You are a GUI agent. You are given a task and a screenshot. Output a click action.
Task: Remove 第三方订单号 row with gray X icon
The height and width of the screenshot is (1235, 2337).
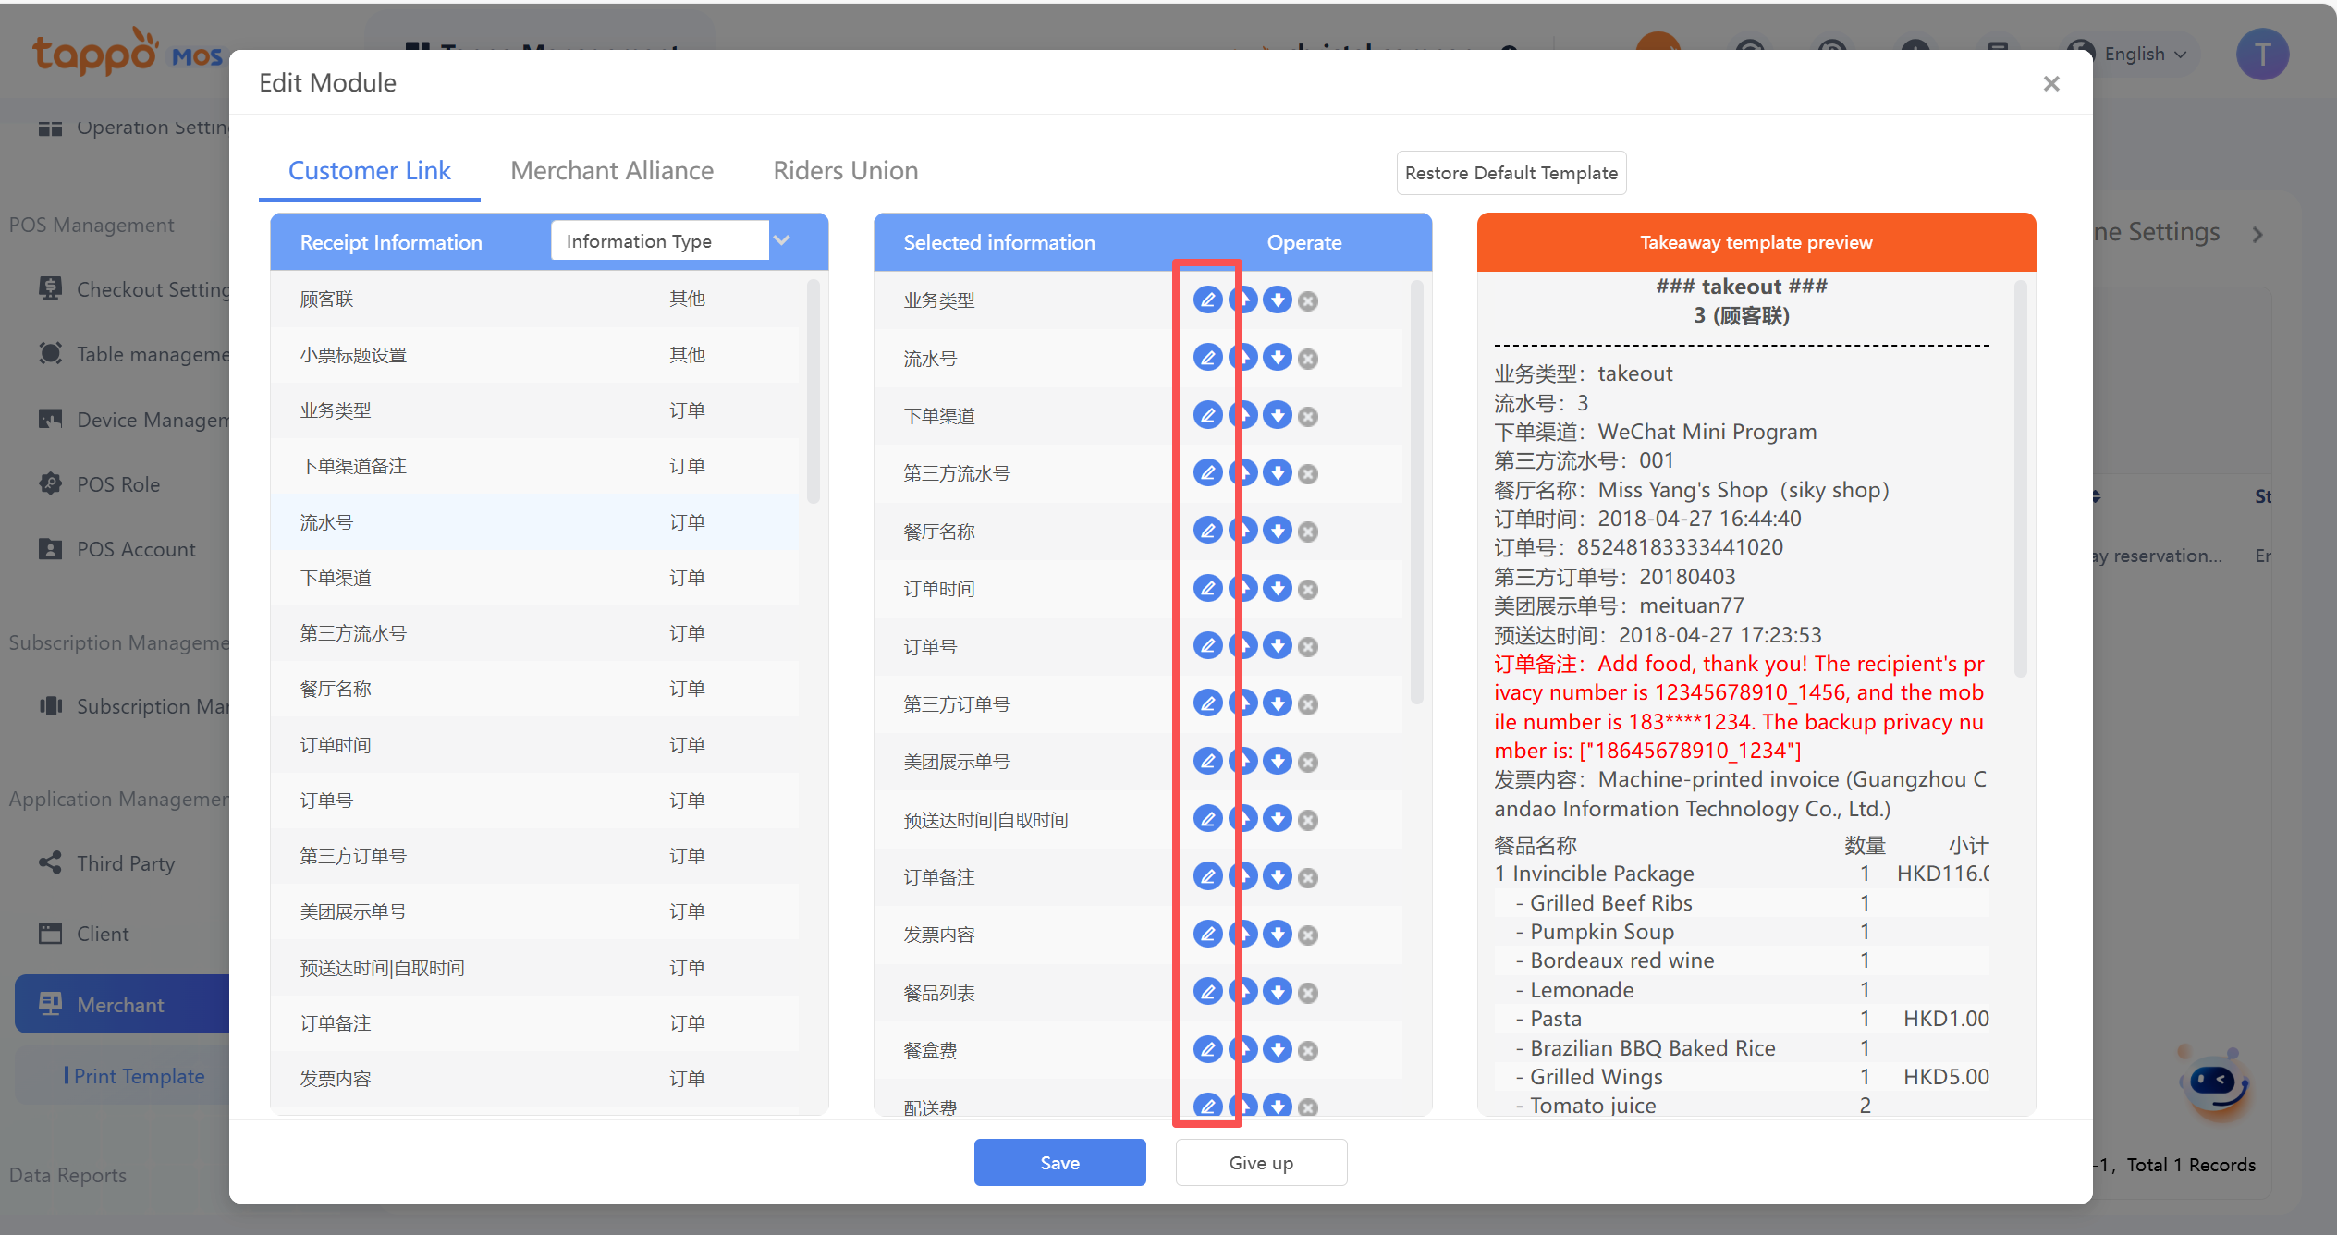tap(1308, 704)
